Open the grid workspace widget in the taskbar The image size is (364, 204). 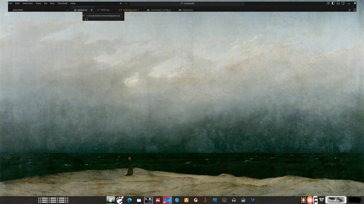53,200
